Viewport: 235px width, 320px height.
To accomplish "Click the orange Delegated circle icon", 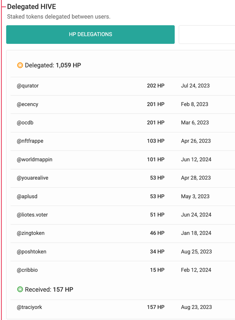I will click(20, 65).
